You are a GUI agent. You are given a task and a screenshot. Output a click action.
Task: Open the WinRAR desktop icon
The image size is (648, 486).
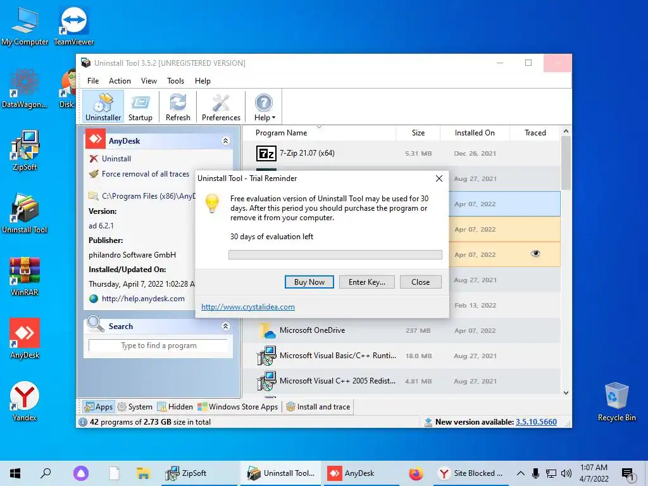point(25,276)
